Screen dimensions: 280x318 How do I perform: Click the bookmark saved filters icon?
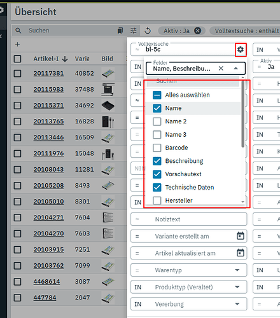click(x=120, y=31)
